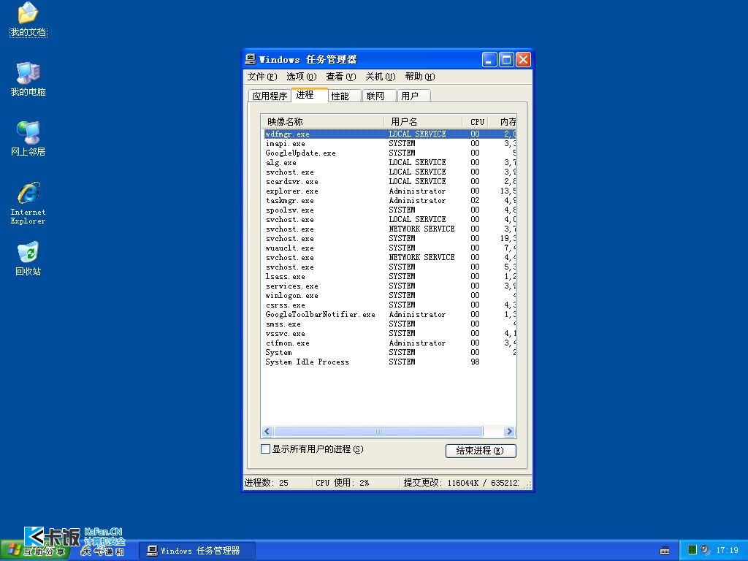Open the 帮助(H) menu

tap(420, 76)
